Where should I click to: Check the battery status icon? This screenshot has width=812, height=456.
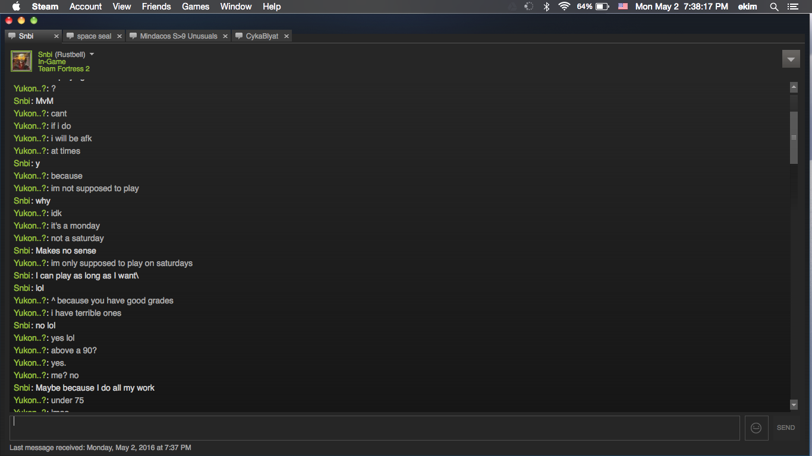(x=602, y=7)
